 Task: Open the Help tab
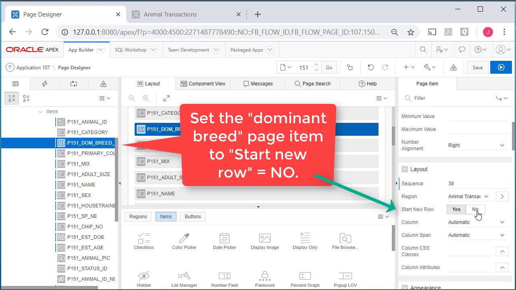368,84
